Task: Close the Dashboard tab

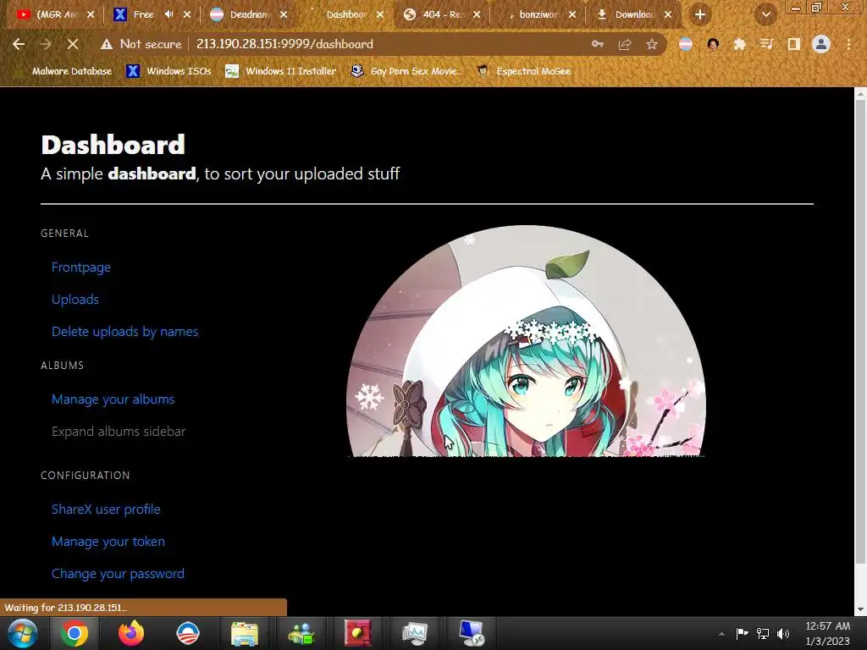Action: [380, 15]
